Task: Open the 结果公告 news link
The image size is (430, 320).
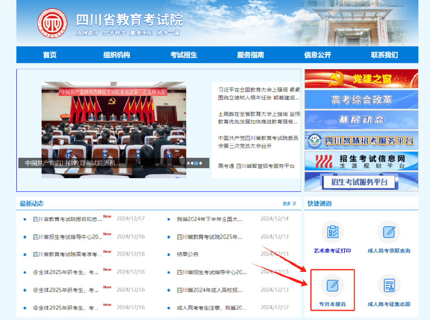Action: pyautogui.click(x=188, y=254)
